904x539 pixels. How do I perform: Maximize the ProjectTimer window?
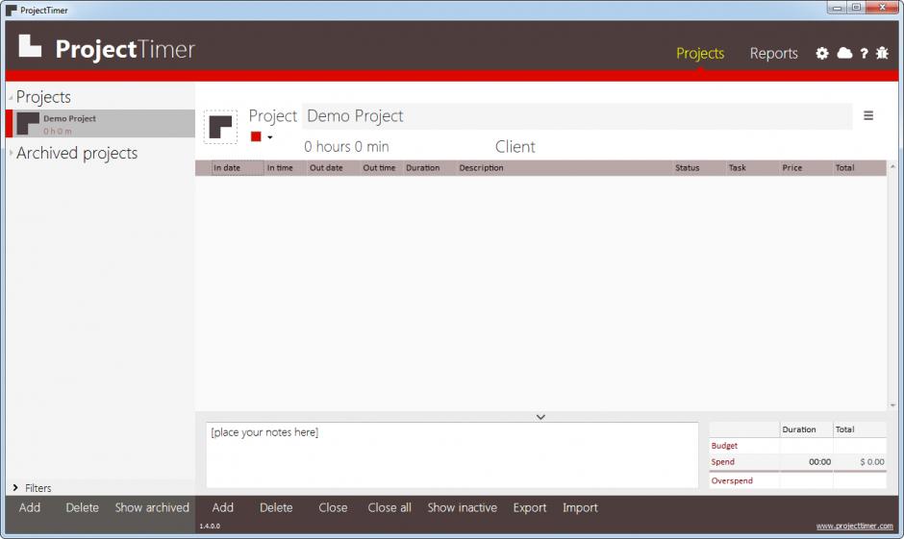[x=856, y=8]
